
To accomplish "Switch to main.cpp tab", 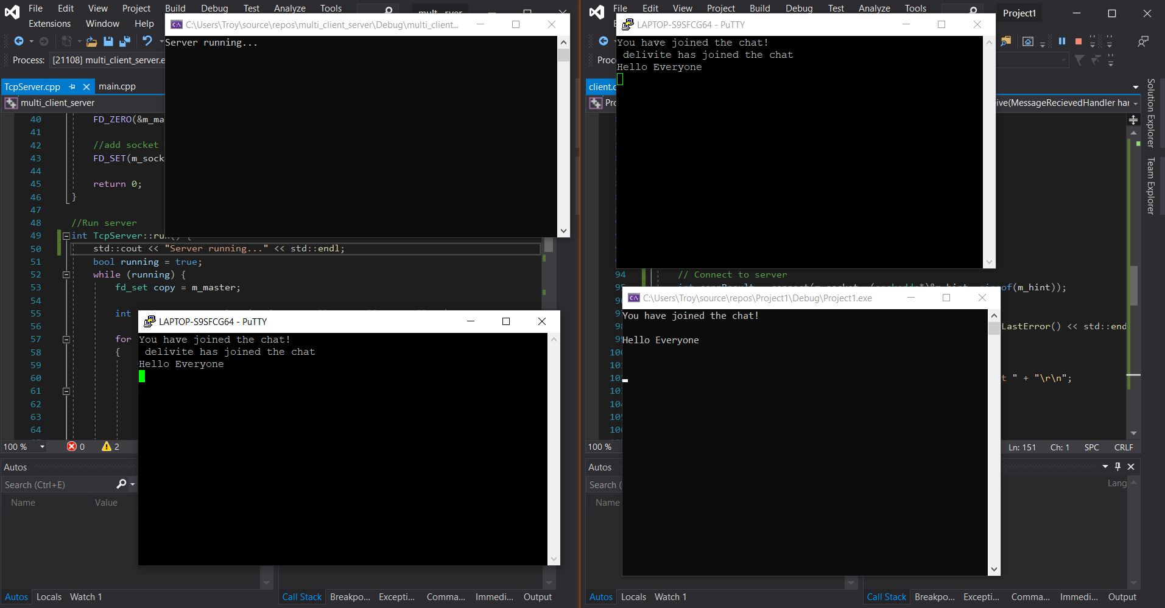I will click(x=117, y=86).
